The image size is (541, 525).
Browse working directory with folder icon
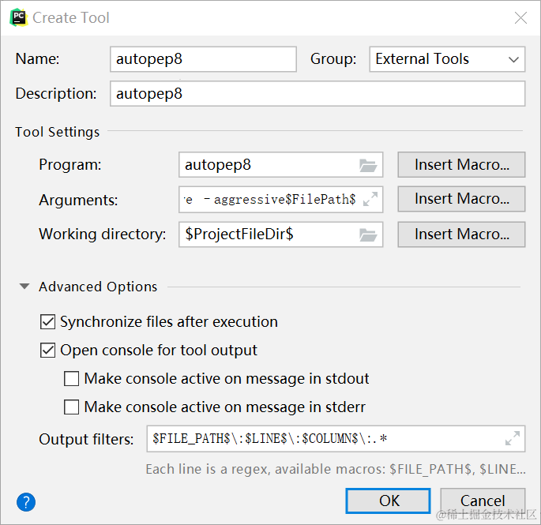coord(368,235)
